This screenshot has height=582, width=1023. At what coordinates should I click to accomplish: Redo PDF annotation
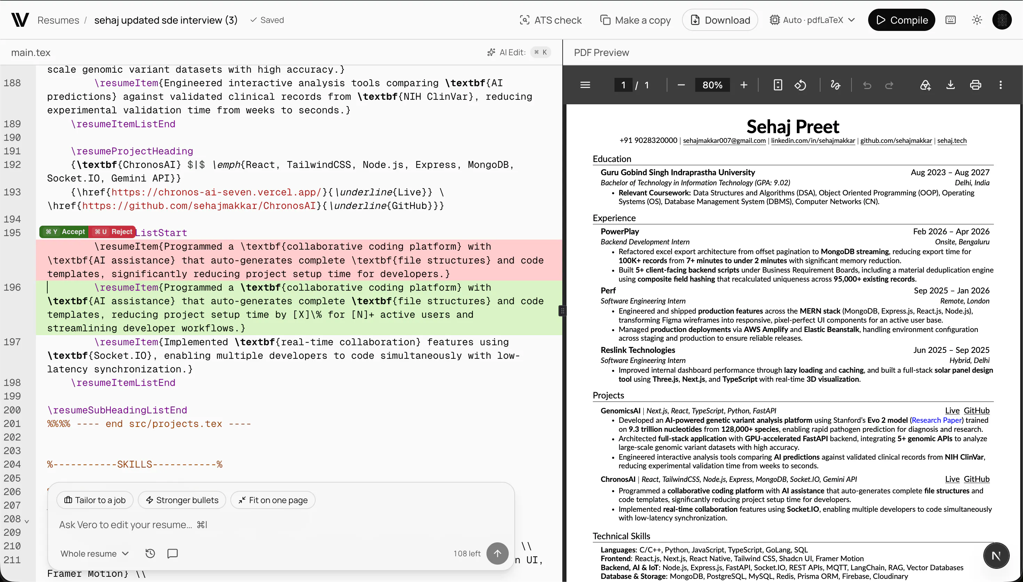(x=889, y=85)
